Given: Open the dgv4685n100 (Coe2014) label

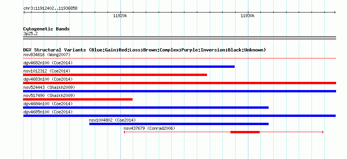Looking at the screenshot, I should 48,112.
